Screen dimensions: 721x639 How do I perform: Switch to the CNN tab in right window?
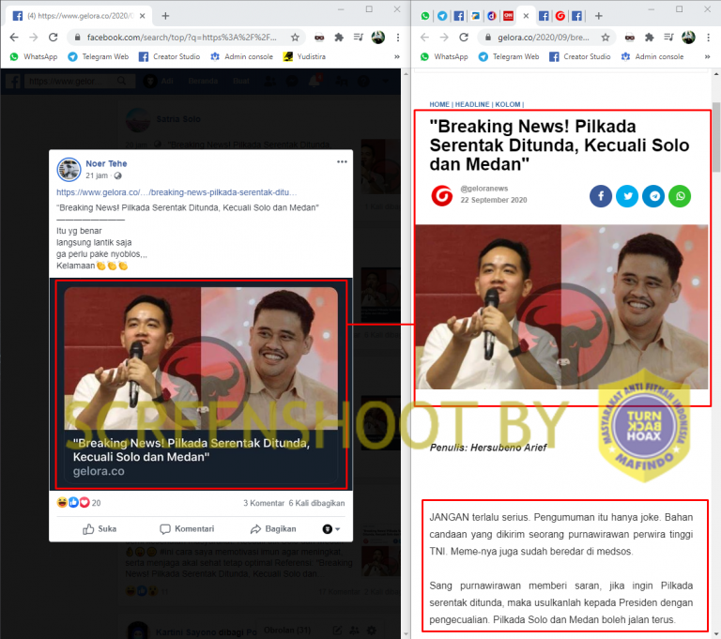508,16
